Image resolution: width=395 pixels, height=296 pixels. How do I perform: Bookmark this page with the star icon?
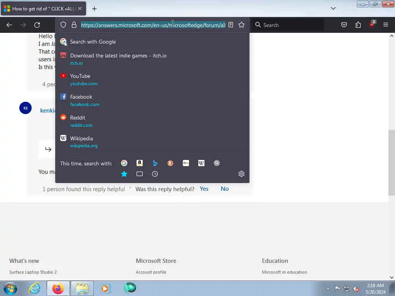pos(241,25)
